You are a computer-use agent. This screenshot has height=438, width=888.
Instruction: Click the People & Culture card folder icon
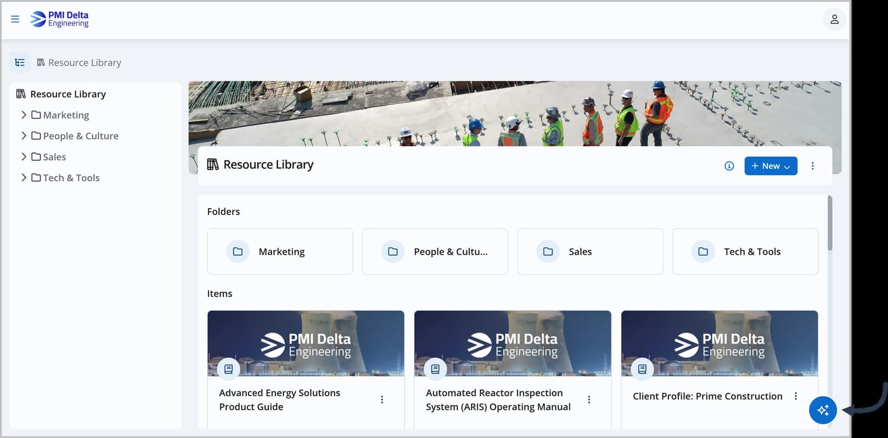coord(393,251)
